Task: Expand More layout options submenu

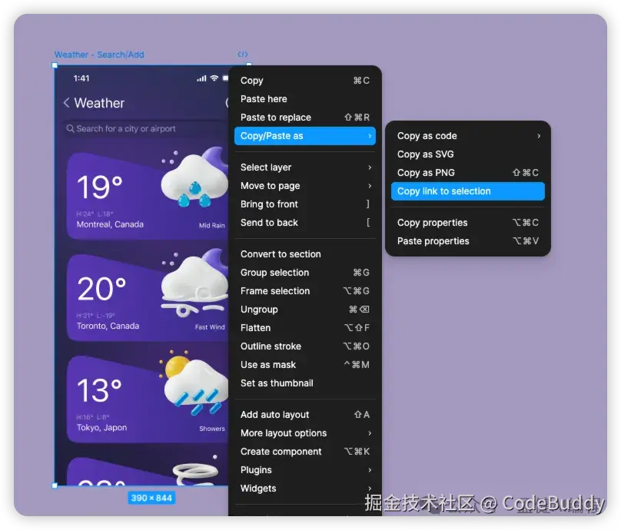Action: pyautogui.click(x=304, y=433)
